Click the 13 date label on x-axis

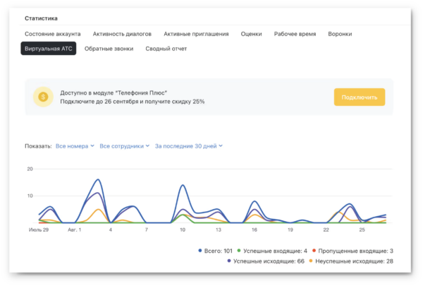tap(219, 230)
